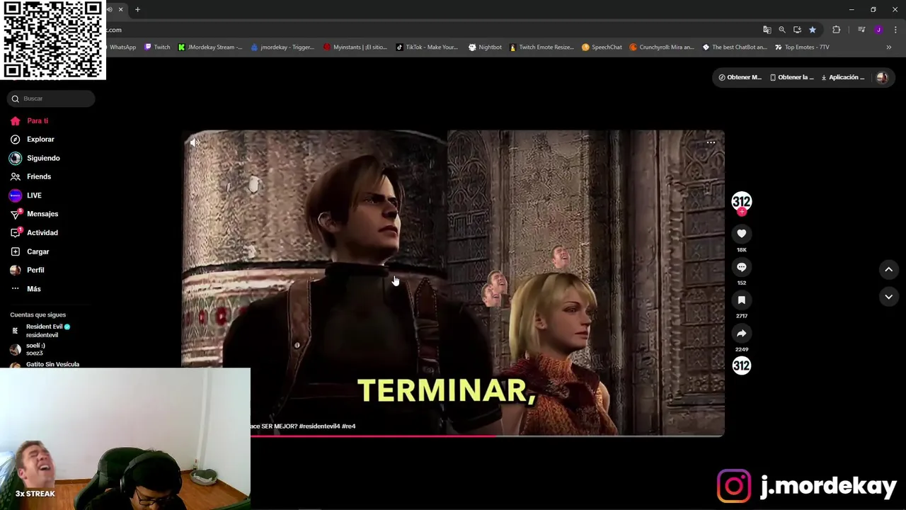Click the Aplicación ... download button
The height and width of the screenshot is (510, 906).
pos(842,77)
